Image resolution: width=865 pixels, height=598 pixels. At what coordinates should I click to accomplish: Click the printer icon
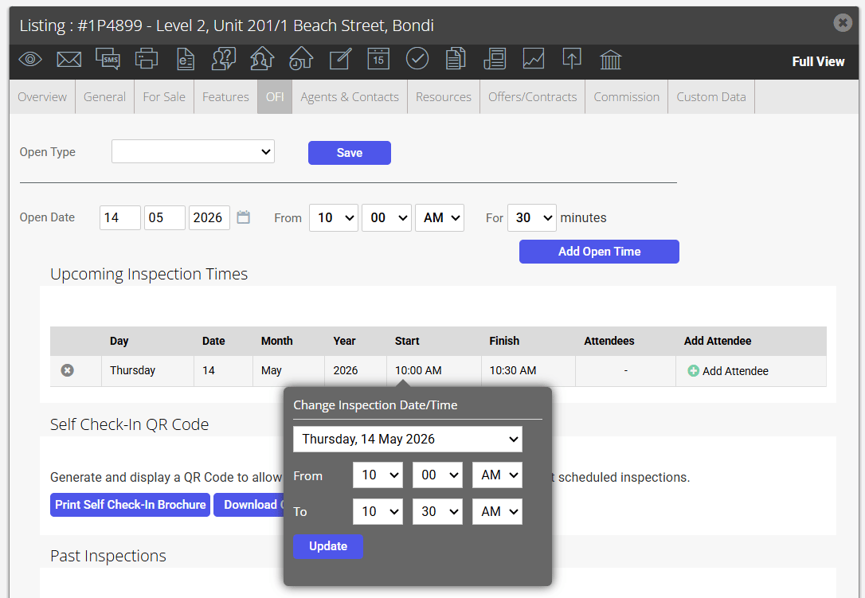tap(147, 59)
